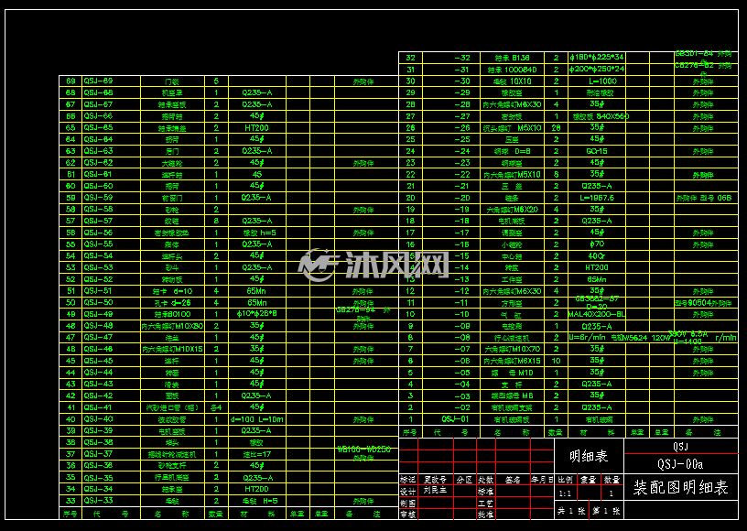Click the code cell QSJ-42
Viewport: 747px width, 531px height.
point(99,396)
